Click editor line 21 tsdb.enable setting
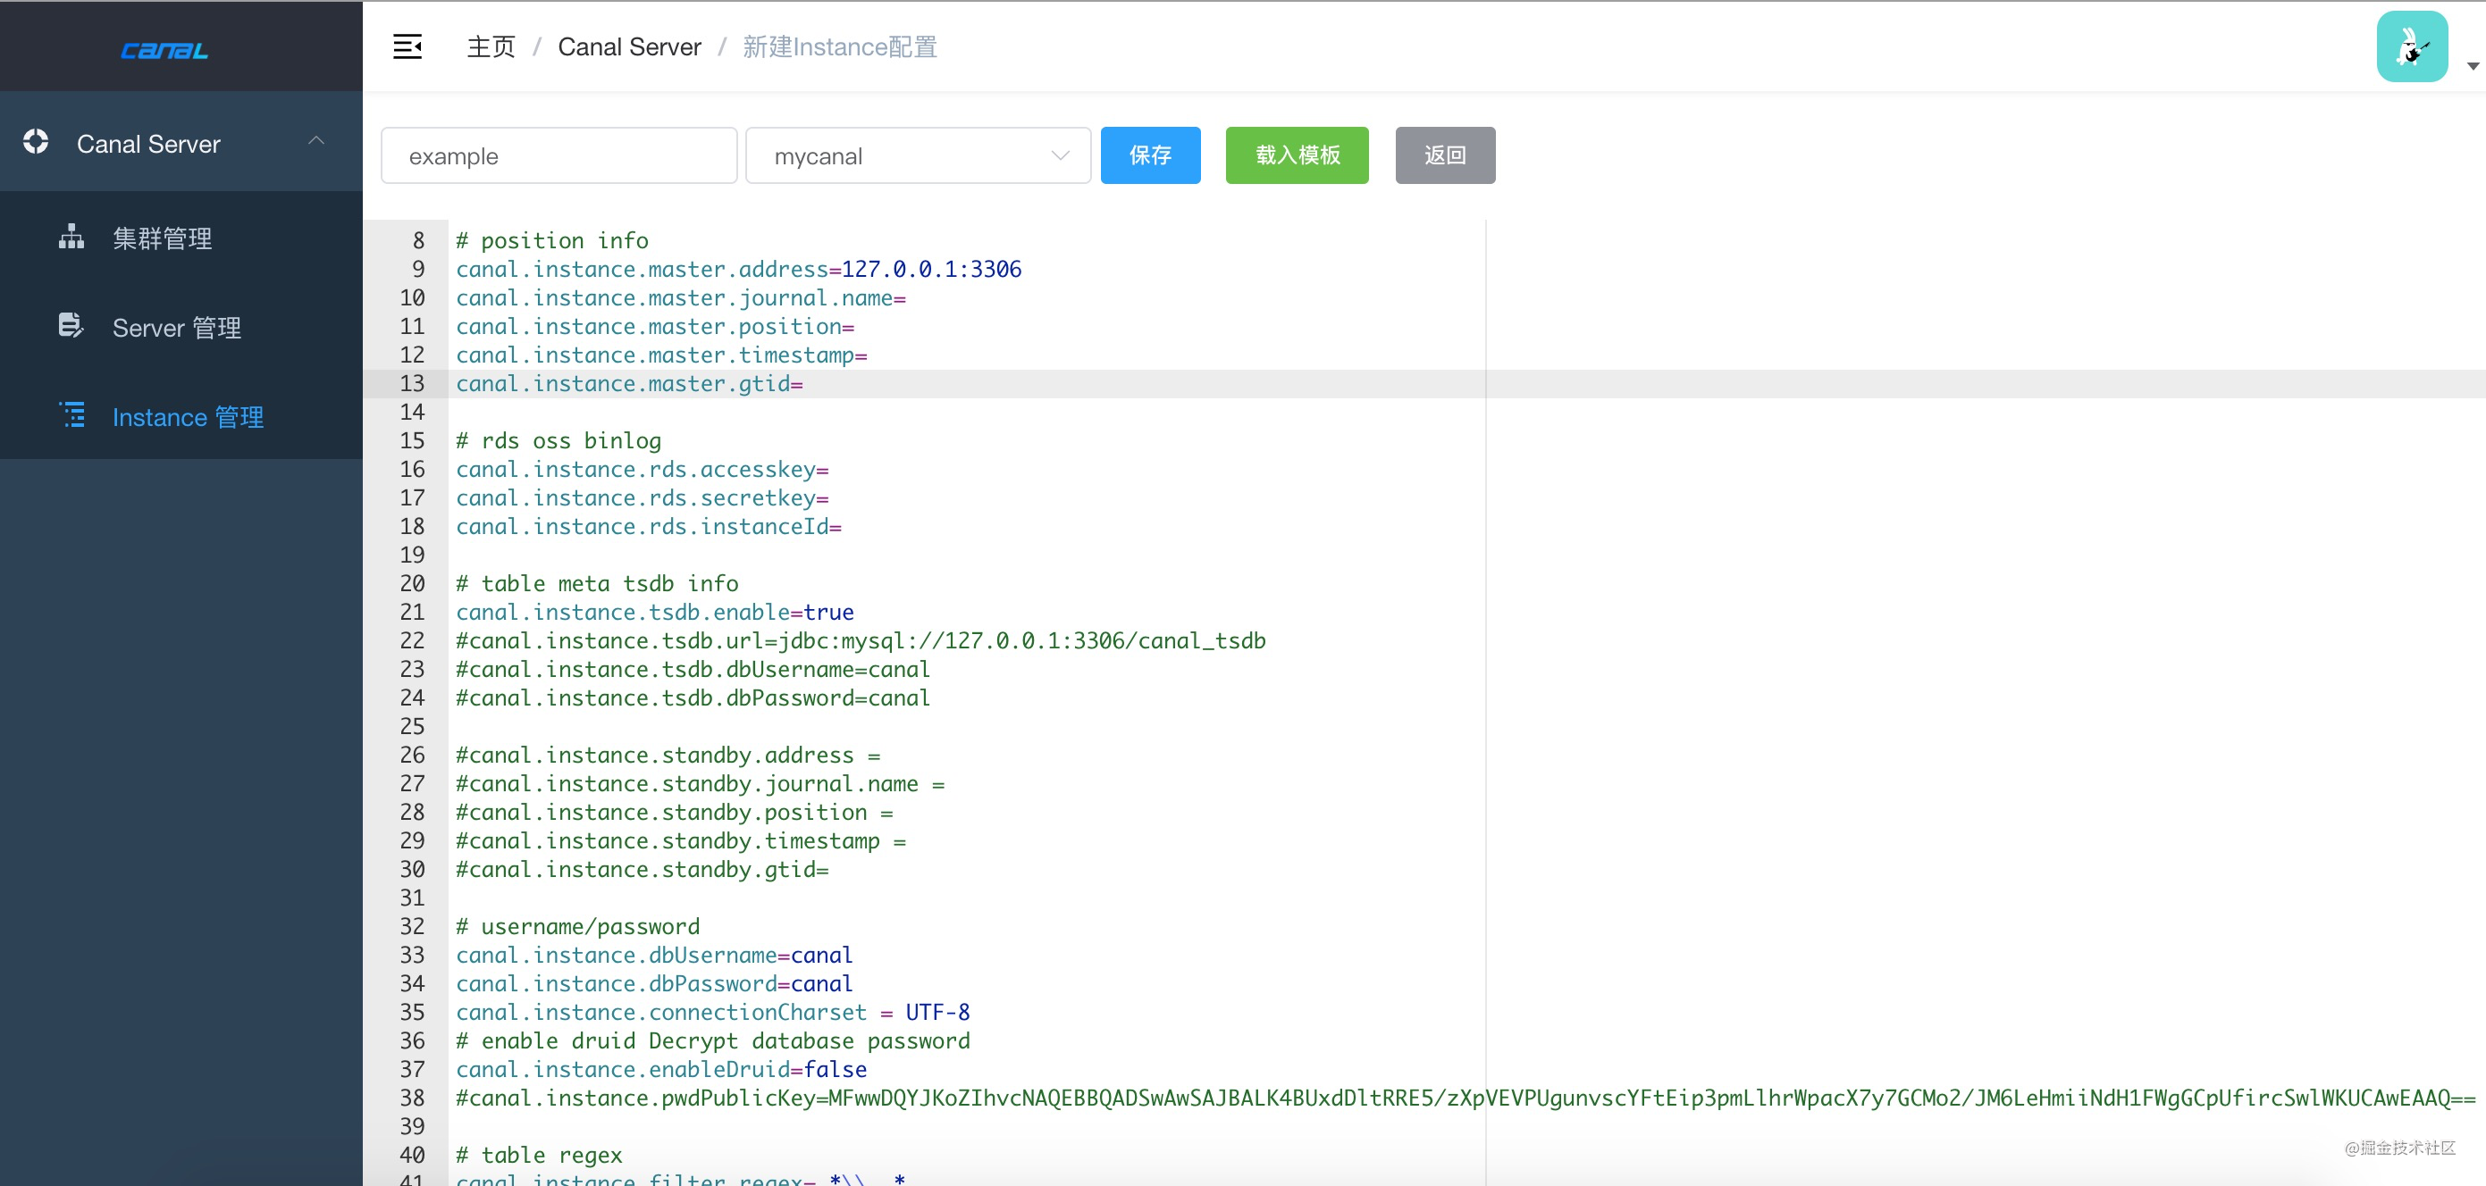Screen dimensions: 2486x1186 click(654, 613)
